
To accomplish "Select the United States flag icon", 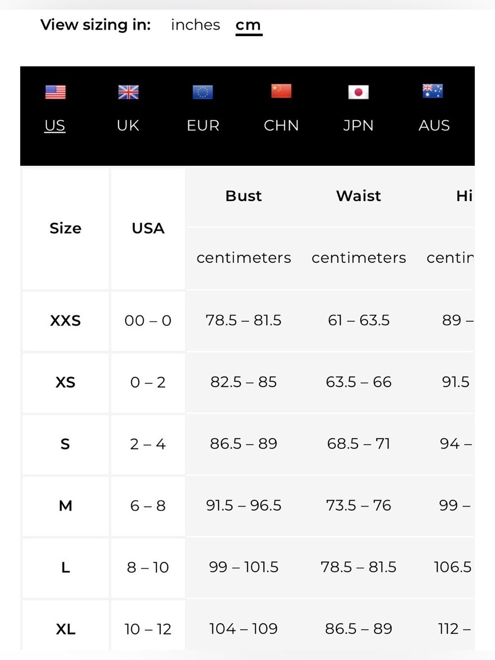I will click(x=55, y=92).
